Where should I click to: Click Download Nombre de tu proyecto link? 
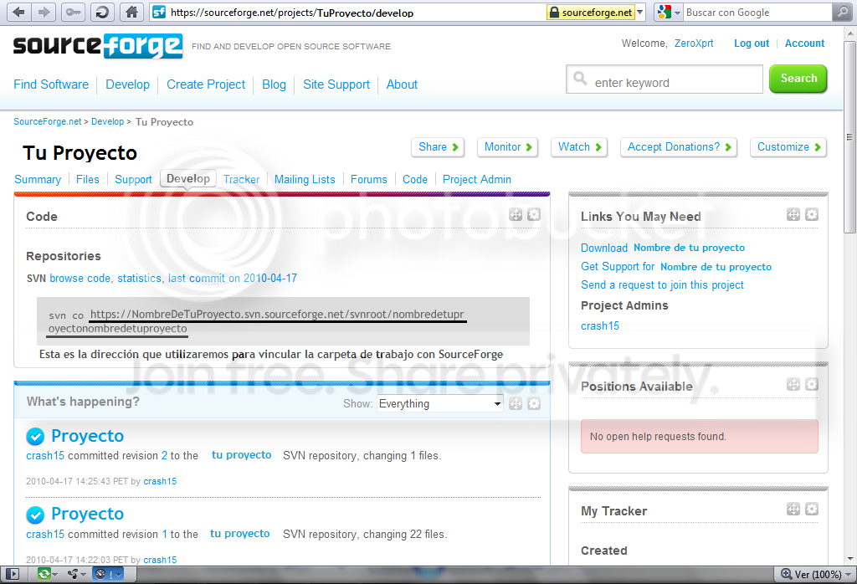pyautogui.click(x=663, y=248)
